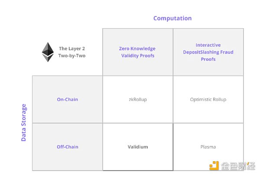The height and width of the screenshot is (175, 260).
Task: Select the Computation heading
Action: click(172, 18)
